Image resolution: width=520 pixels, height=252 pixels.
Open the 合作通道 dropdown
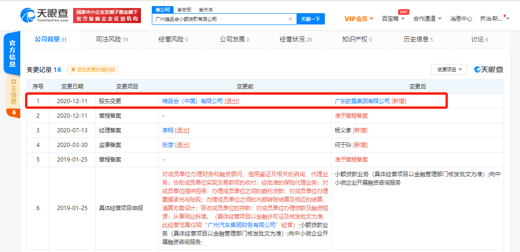click(x=427, y=19)
